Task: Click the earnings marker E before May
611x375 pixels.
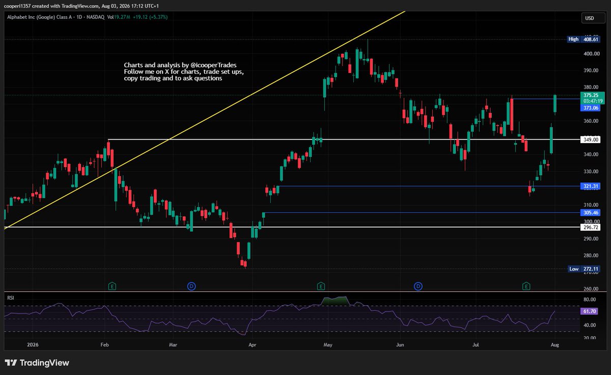Action: [321, 286]
